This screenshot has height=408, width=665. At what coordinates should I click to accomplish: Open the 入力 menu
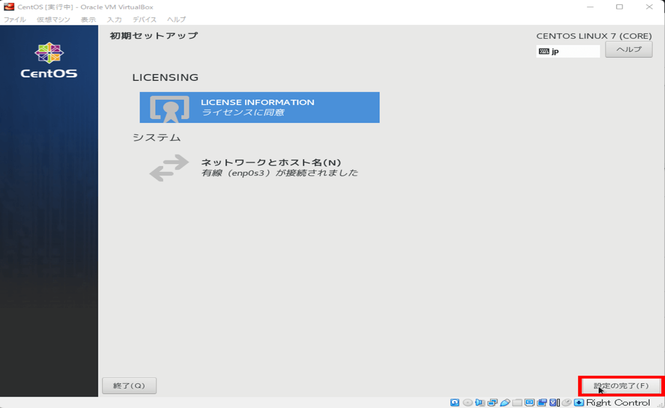(114, 19)
